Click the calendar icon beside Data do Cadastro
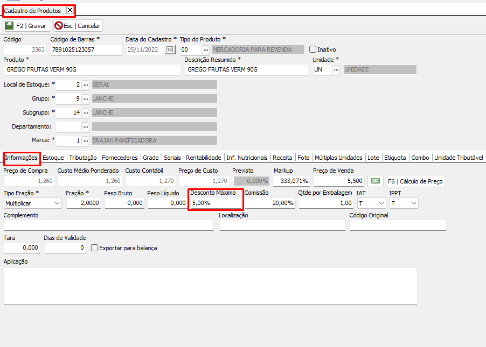 pyautogui.click(x=170, y=50)
